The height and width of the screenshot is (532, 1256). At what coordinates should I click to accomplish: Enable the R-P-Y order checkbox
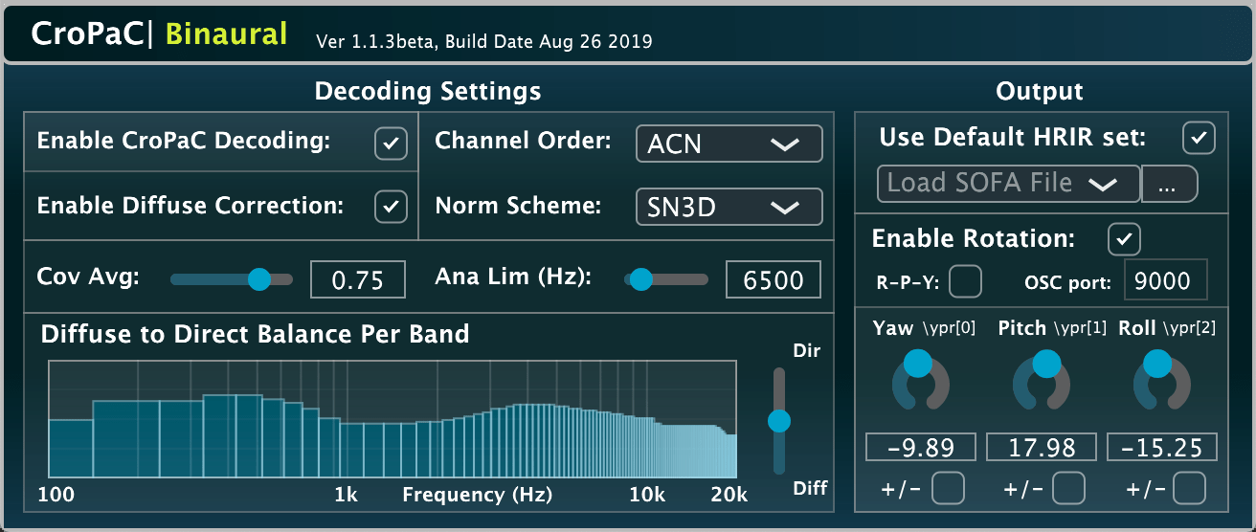pyautogui.click(x=965, y=281)
